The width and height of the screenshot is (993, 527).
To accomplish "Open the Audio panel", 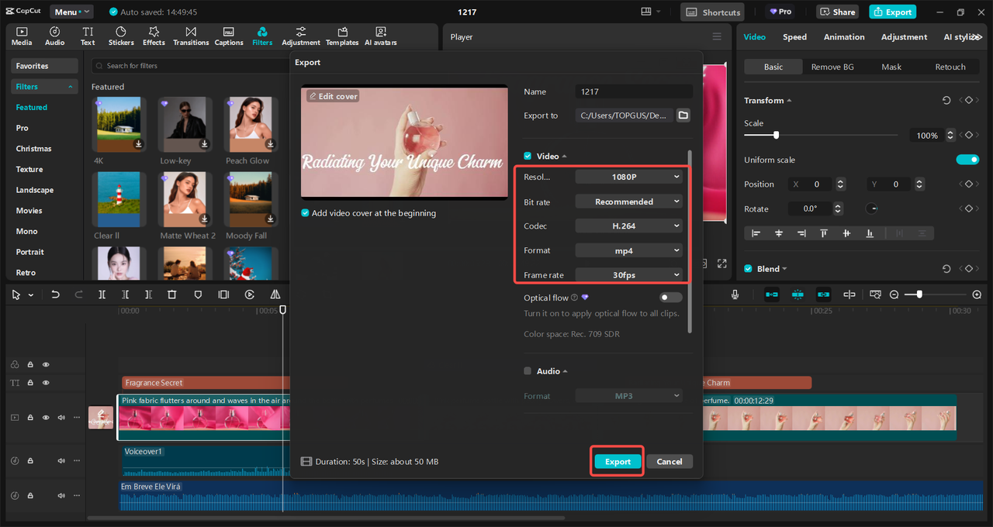I will pos(55,36).
